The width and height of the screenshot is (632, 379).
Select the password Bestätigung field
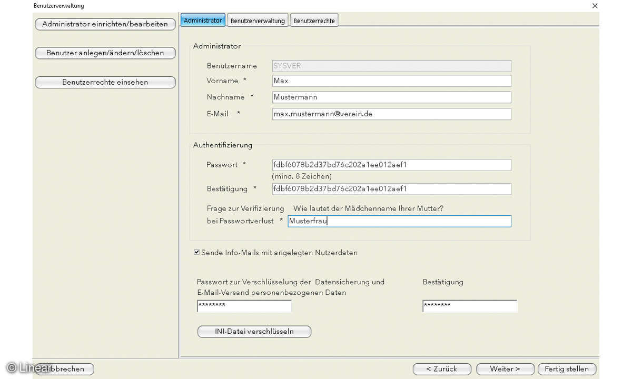click(391, 189)
